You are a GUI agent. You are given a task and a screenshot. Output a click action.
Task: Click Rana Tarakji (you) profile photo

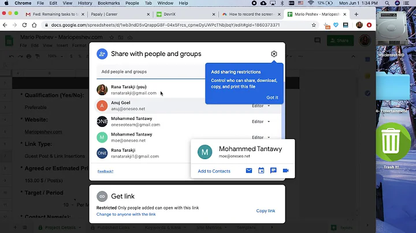102,90
